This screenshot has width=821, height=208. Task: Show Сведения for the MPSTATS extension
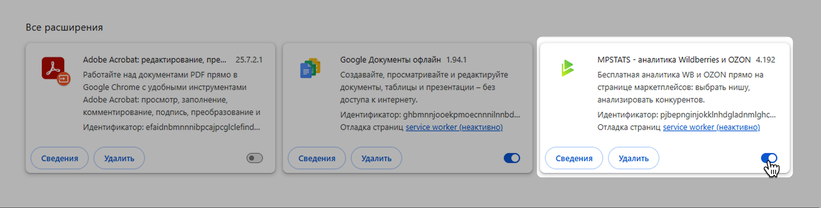point(574,158)
